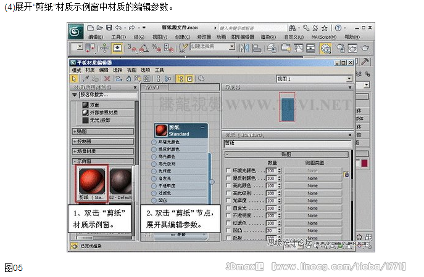Image resolution: width=424 pixels, height=277 pixels.
Task: Select the arrow Select tool in material editor
Action: pos(74,79)
